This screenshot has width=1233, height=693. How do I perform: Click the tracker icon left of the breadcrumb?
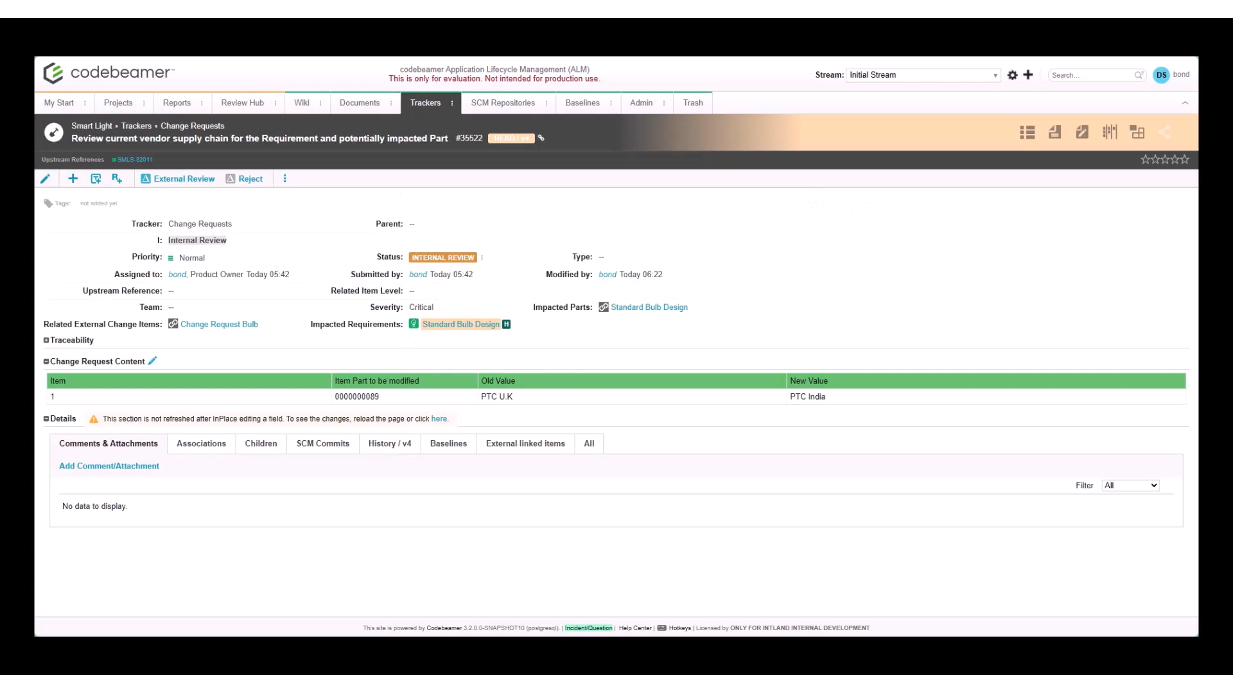[53, 132]
